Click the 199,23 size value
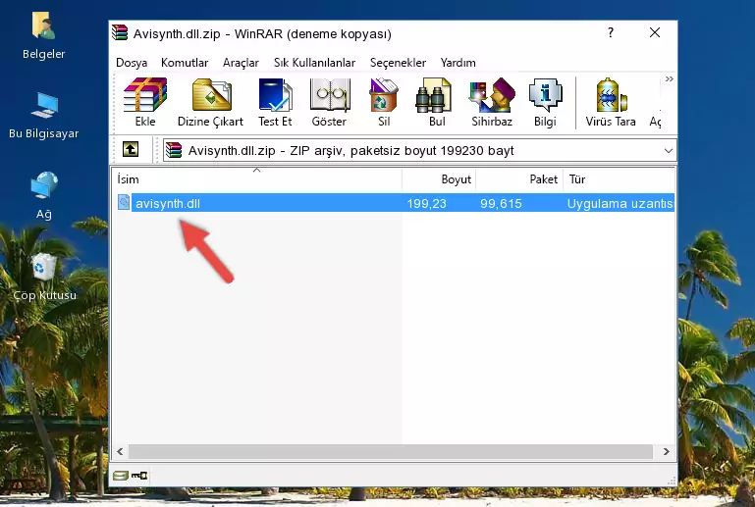The width and height of the screenshot is (755, 507). [427, 203]
